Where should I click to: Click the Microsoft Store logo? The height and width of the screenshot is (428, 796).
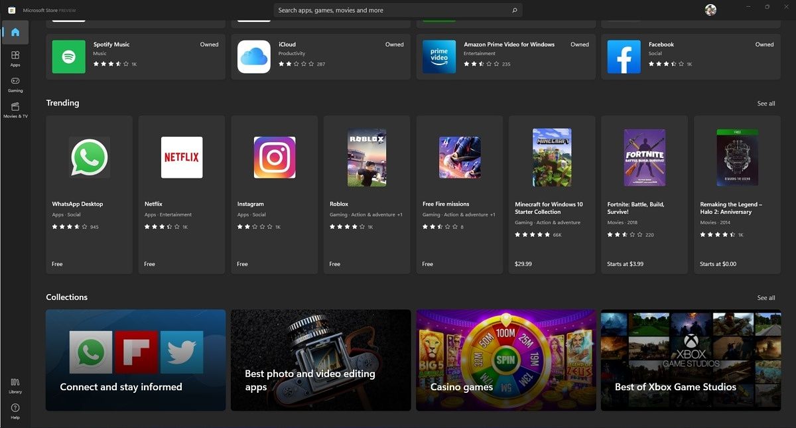pos(11,10)
